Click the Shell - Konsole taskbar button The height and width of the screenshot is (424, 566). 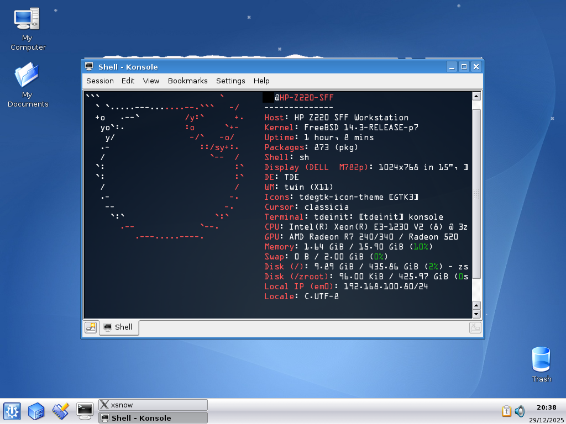(x=153, y=418)
